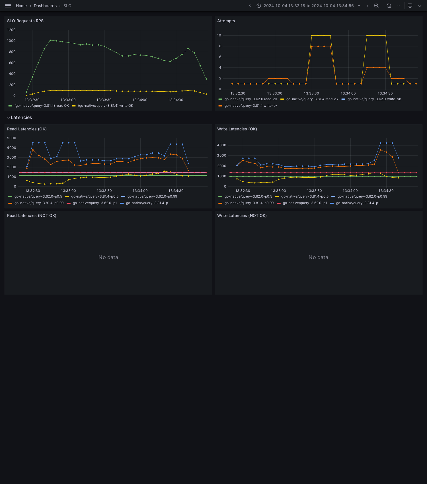Toggle query-3.81.4-p0.99 in Read Latencies legend
Screen dimensions: 427x484
pos(39,203)
